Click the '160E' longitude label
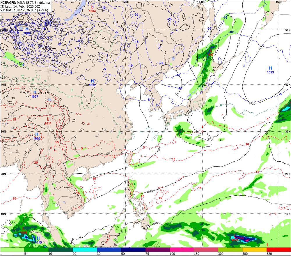Image resolution: width=291 pixels, height=256 pixels. tap(279, 2)
